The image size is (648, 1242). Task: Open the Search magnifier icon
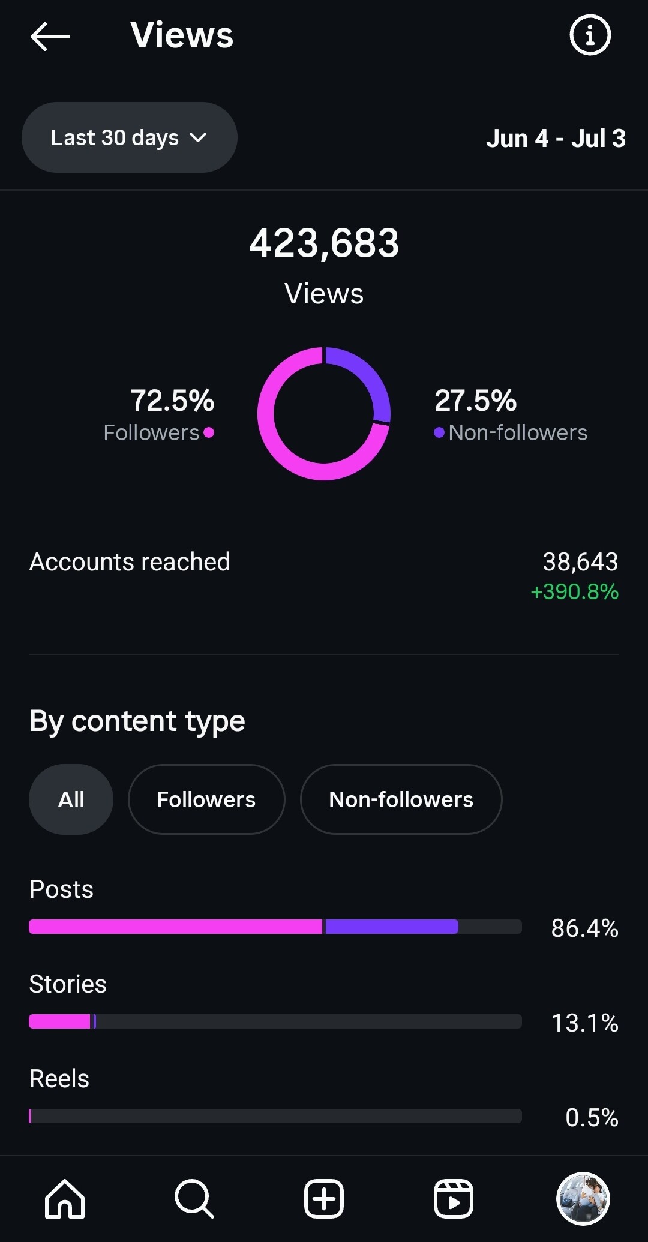[x=194, y=1199]
